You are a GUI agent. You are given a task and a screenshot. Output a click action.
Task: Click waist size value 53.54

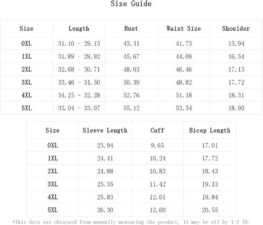[184, 108]
